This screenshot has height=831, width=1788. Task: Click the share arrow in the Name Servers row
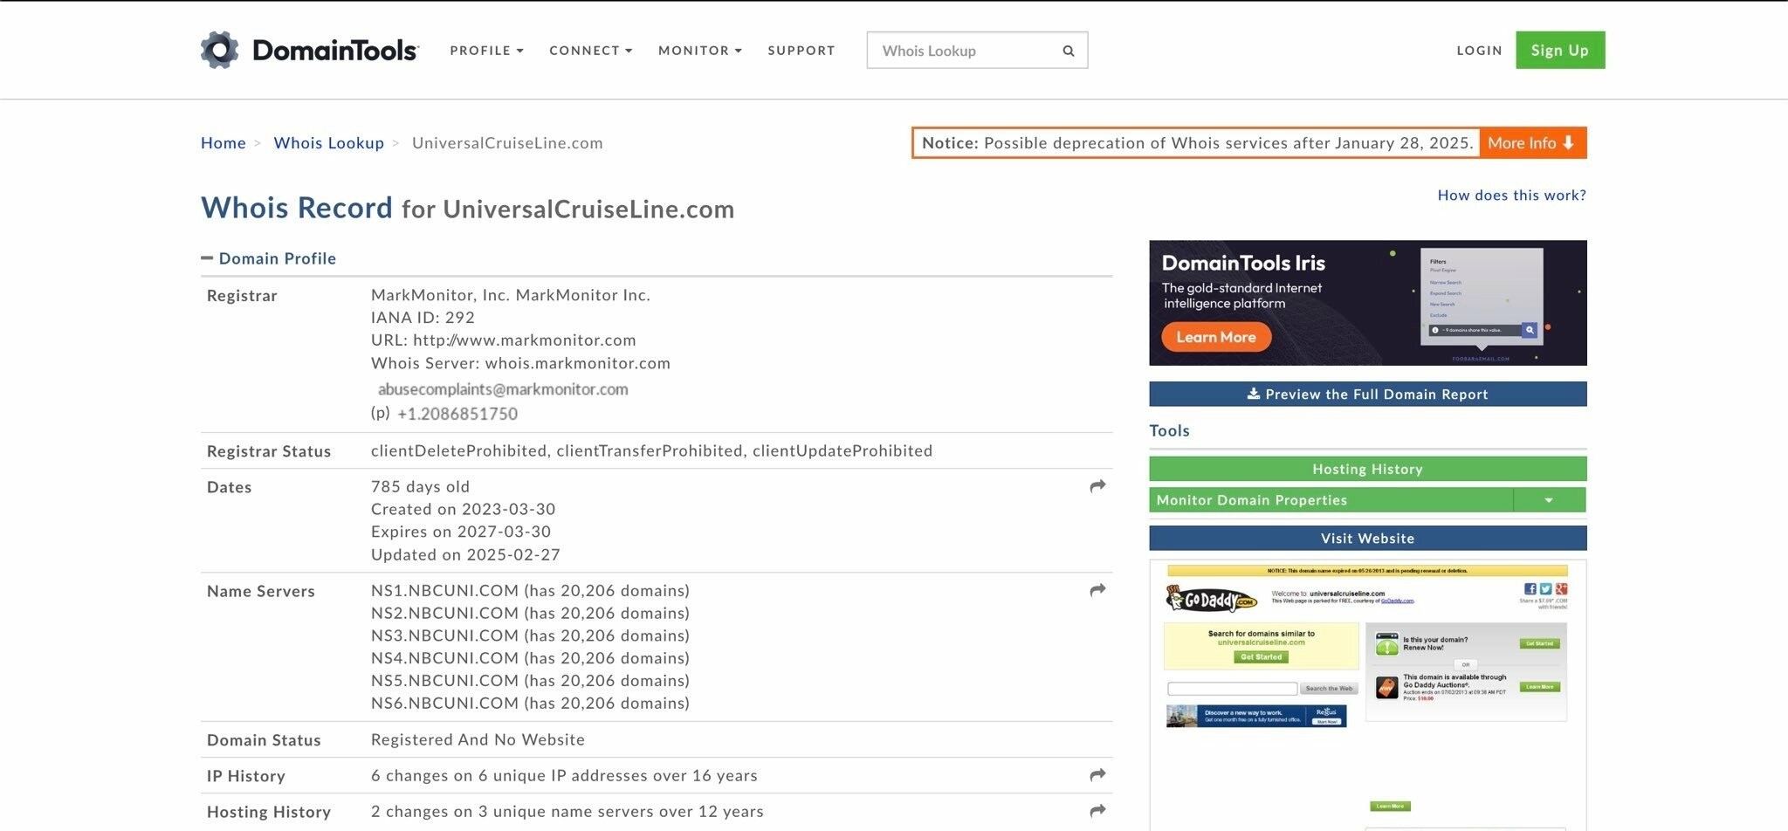click(x=1097, y=590)
